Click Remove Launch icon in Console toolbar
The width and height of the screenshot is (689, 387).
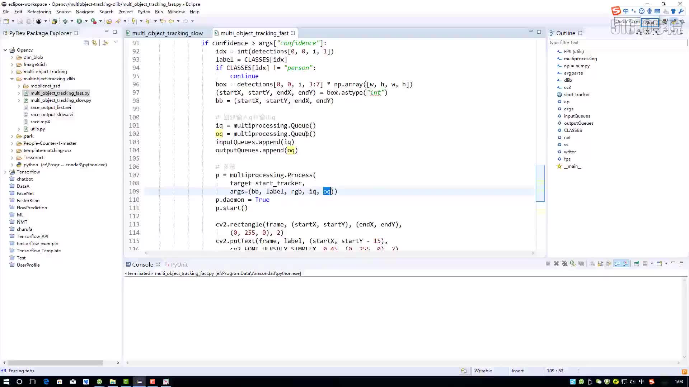(556, 263)
